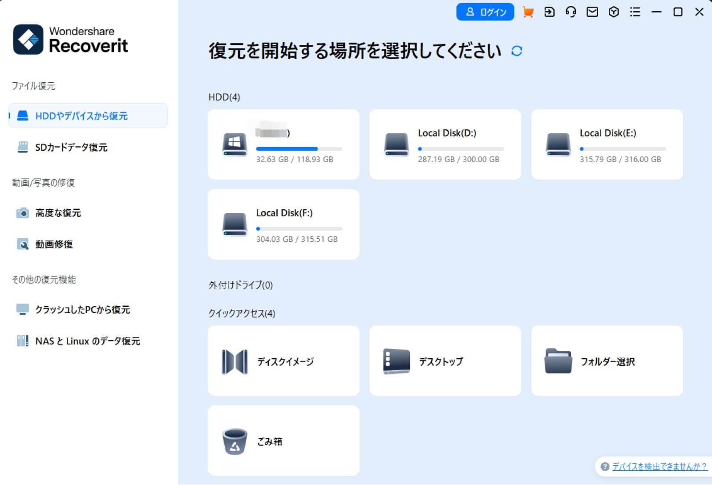Click the ディスクイメージ disk image icon
712x485 pixels.
[x=235, y=362]
